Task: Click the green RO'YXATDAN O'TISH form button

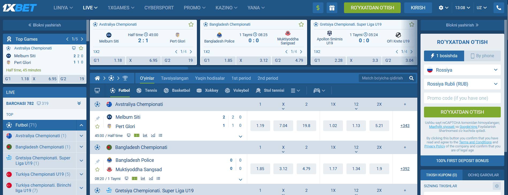Action: [462, 112]
